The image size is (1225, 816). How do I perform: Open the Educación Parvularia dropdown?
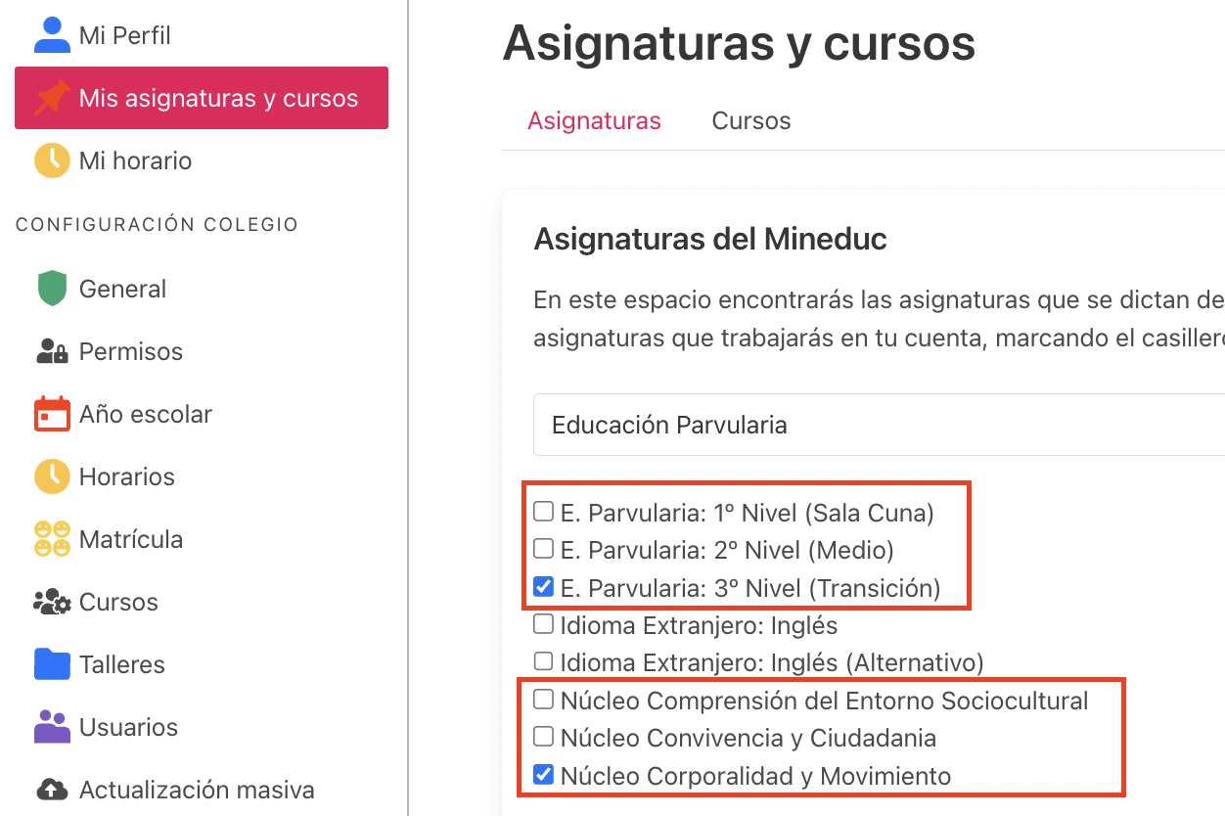pos(879,425)
